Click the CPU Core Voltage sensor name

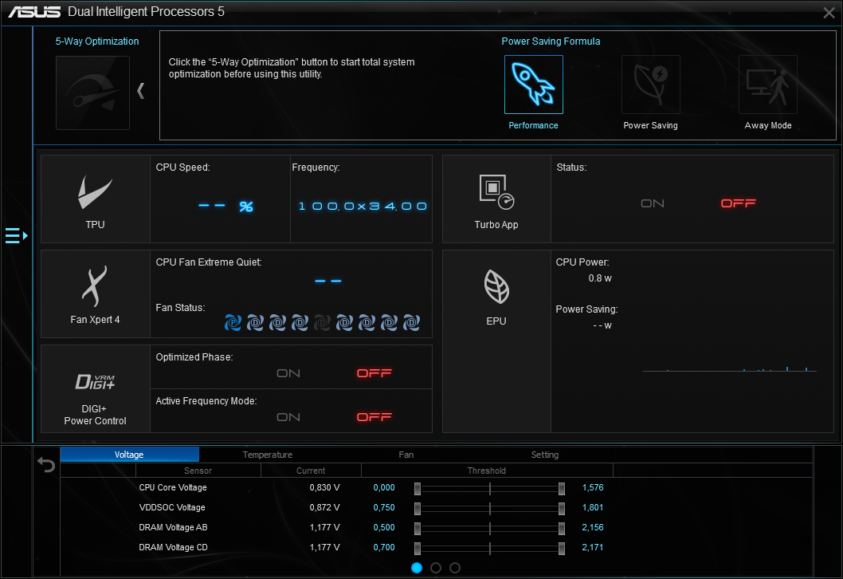point(173,487)
